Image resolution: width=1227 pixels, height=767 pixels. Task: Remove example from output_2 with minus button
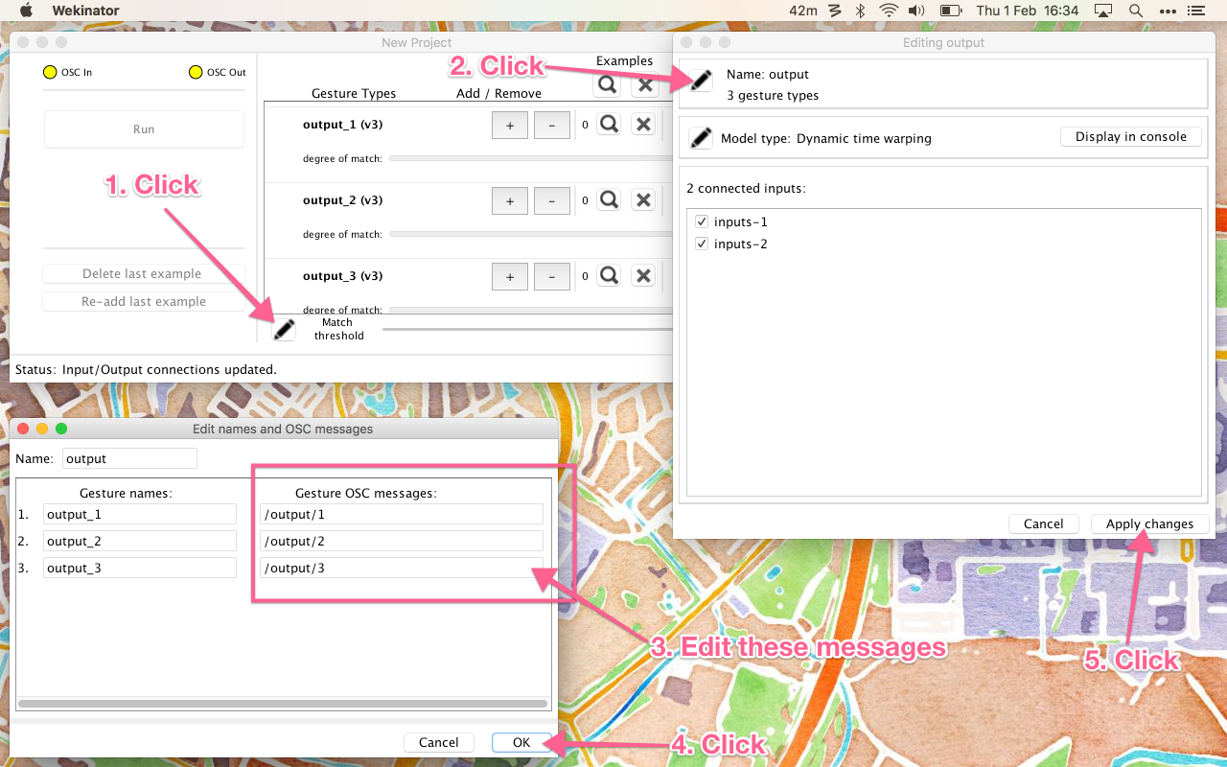pyautogui.click(x=552, y=201)
